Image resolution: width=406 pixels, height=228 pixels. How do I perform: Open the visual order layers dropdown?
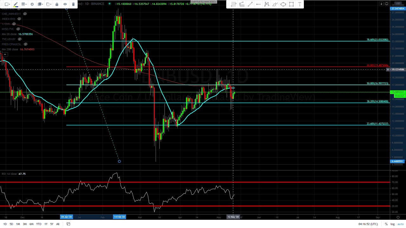point(40,4)
